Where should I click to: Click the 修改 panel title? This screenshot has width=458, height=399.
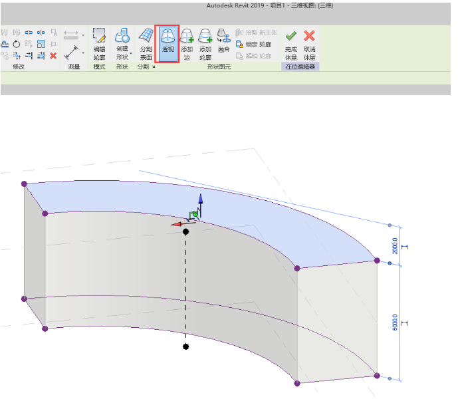point(19,68)
